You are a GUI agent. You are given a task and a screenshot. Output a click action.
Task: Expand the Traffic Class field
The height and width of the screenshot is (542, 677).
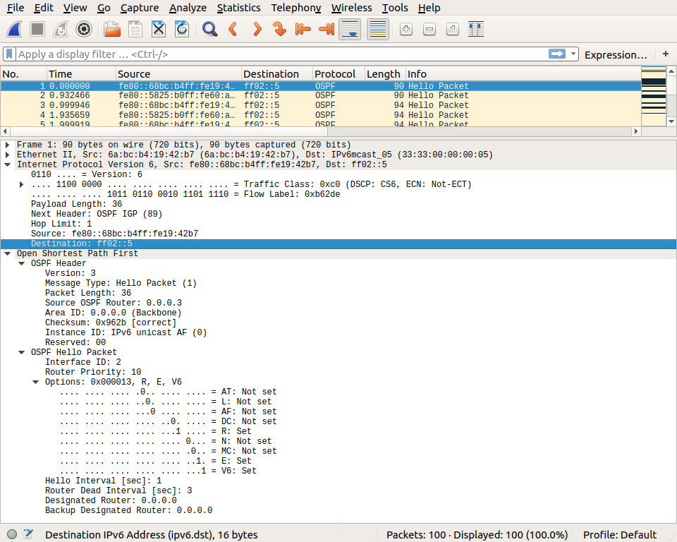pos(21,185)
